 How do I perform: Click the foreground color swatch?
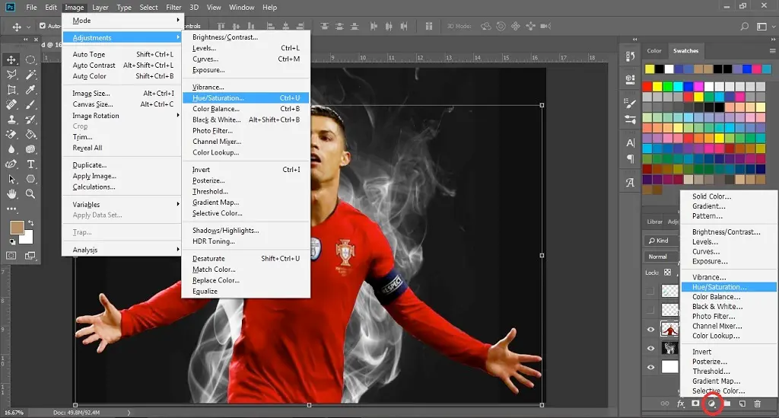coord(17,227)
